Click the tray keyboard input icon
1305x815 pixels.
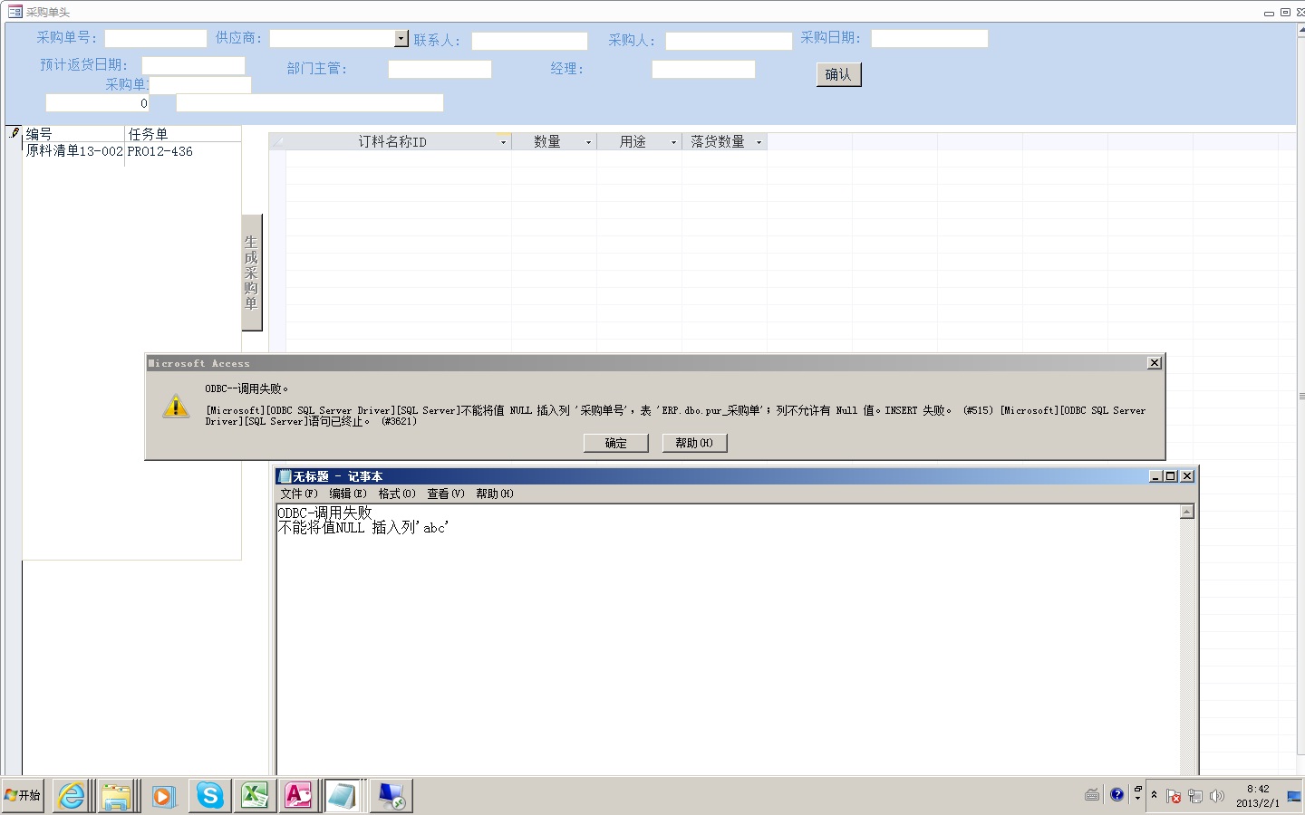1093,795
